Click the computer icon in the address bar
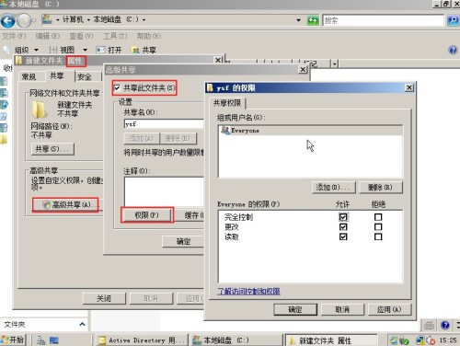460x346 pixels. [x=47, y=19]
